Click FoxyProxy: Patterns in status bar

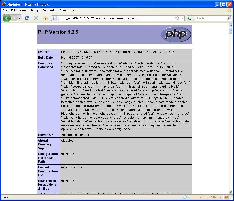(x=208, y=197)
